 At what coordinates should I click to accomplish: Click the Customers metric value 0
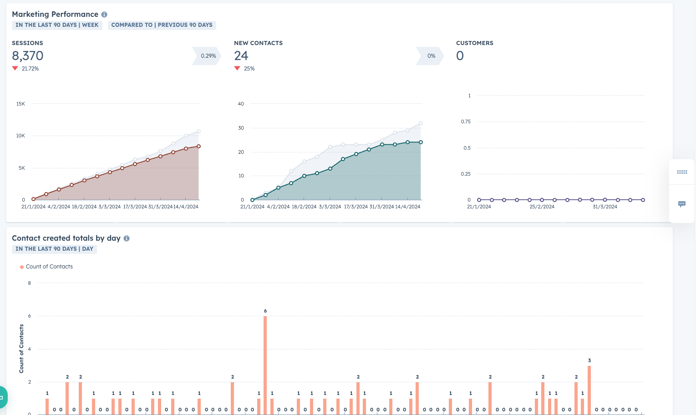tap(460, 56)
